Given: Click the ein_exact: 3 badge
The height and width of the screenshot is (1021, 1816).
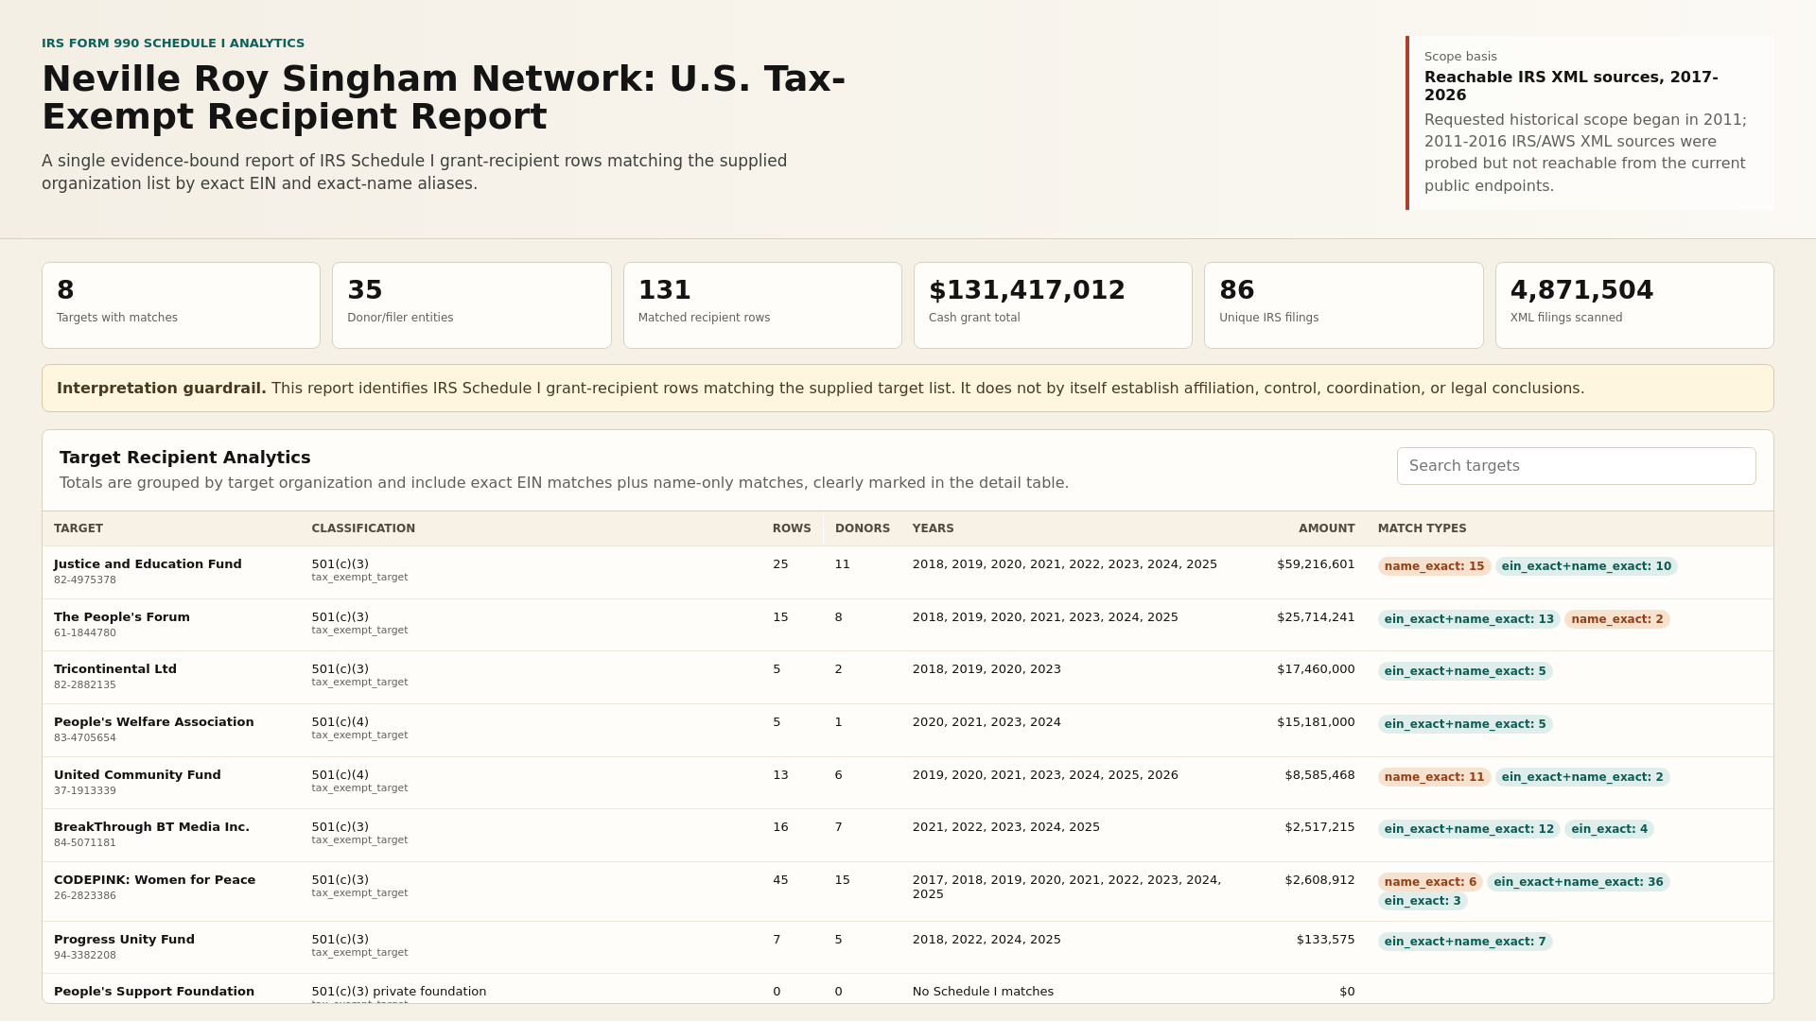Looking at the screenshot, I should click(1423, 901).
